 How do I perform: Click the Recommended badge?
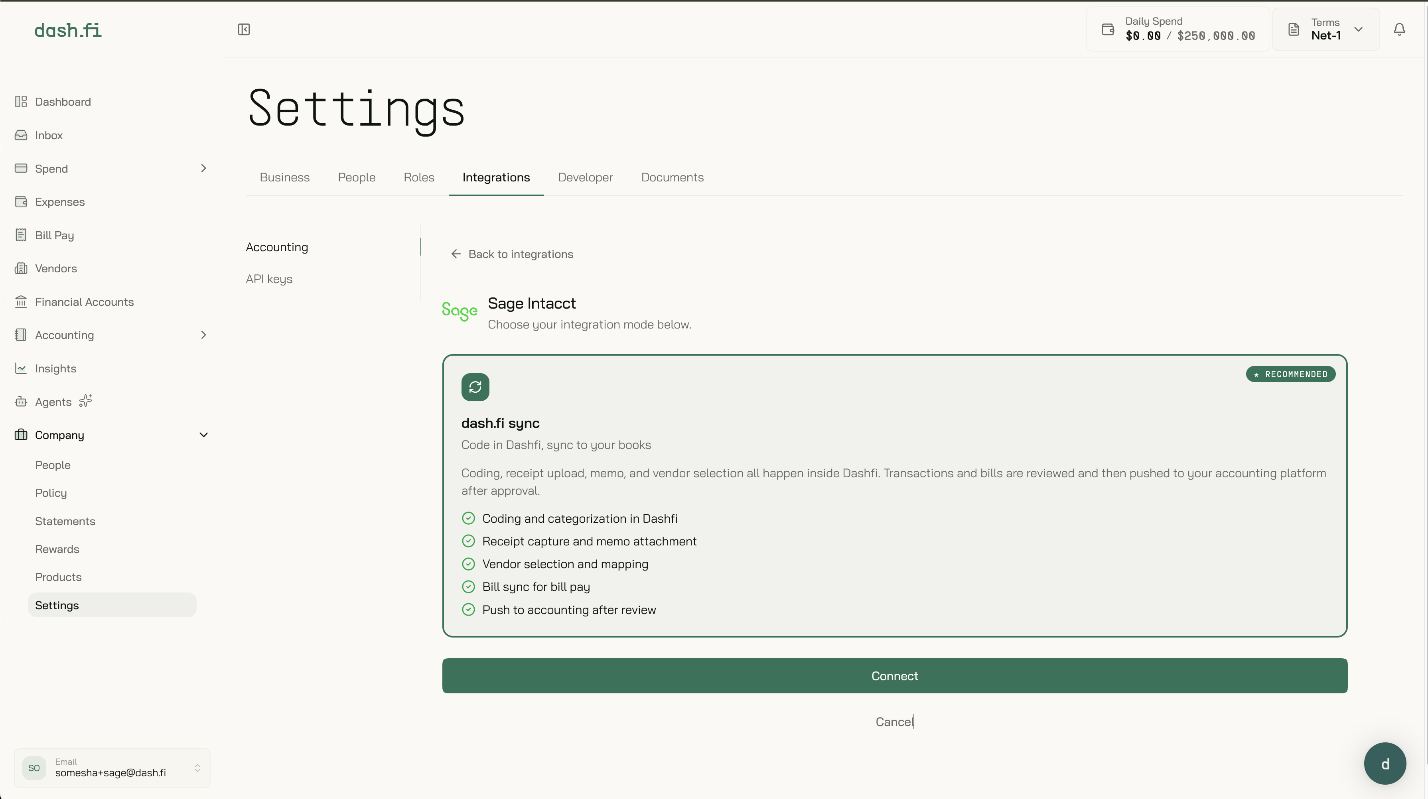pos(1290,374)
